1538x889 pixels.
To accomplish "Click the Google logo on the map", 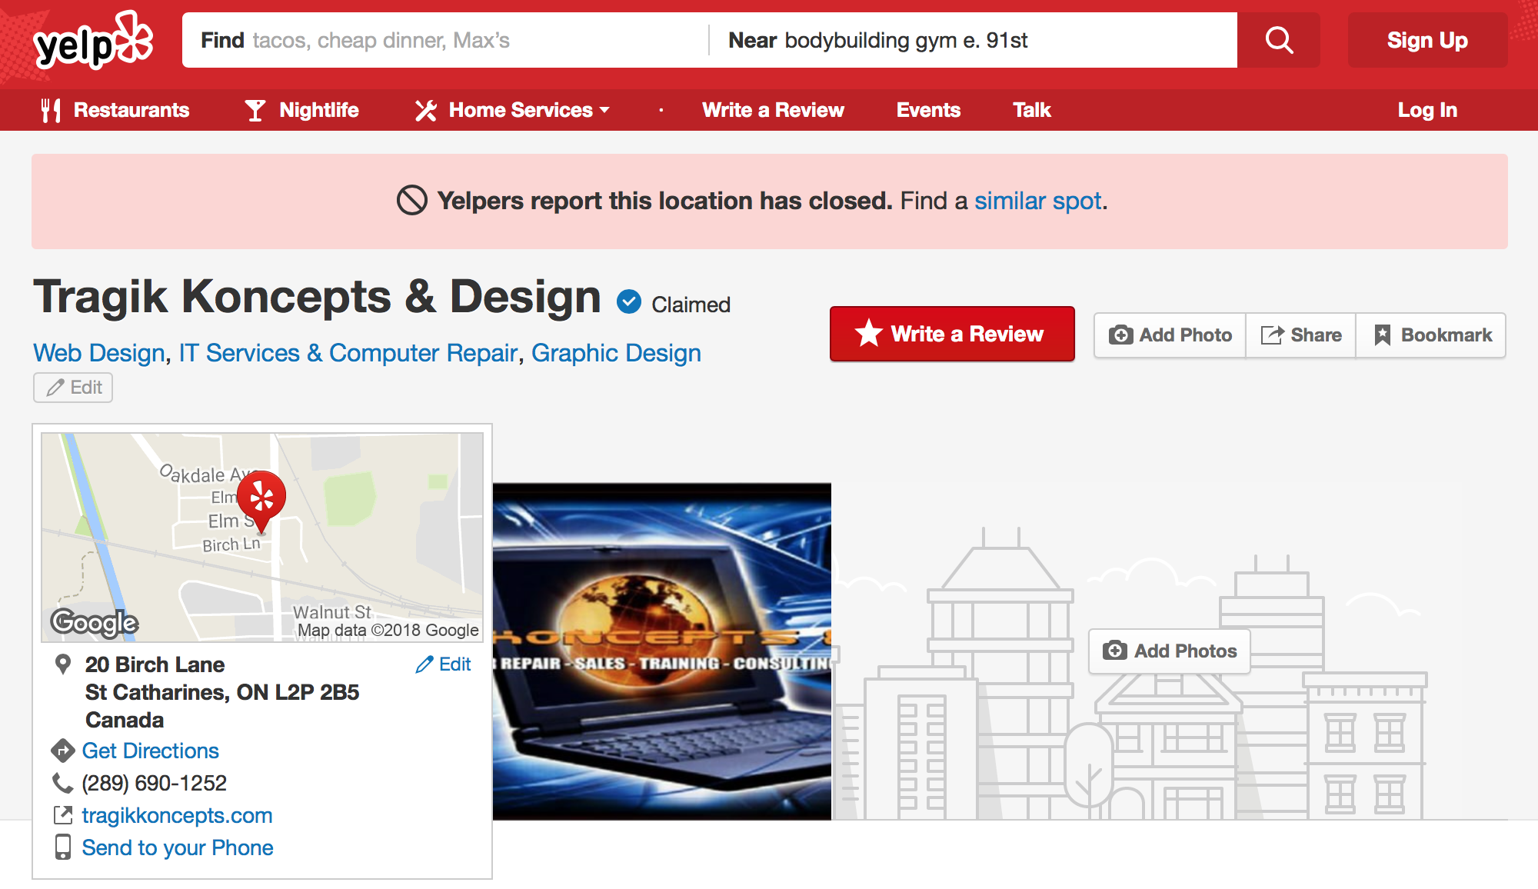I will (95, 621).
